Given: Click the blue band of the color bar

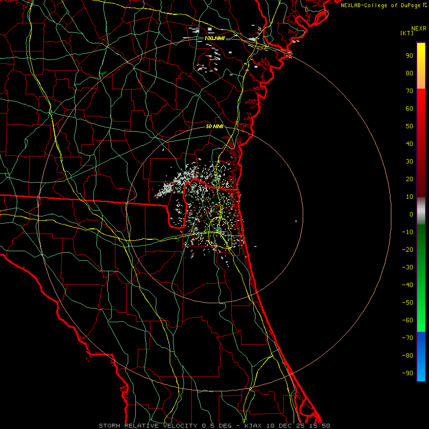Looking at the screenshot, I should point(421,357).
